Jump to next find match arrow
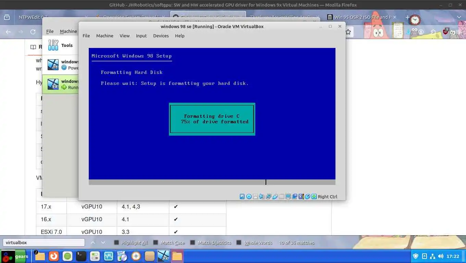Image resolution: width=466 pixels, height=263 pixels. point(103,242)
